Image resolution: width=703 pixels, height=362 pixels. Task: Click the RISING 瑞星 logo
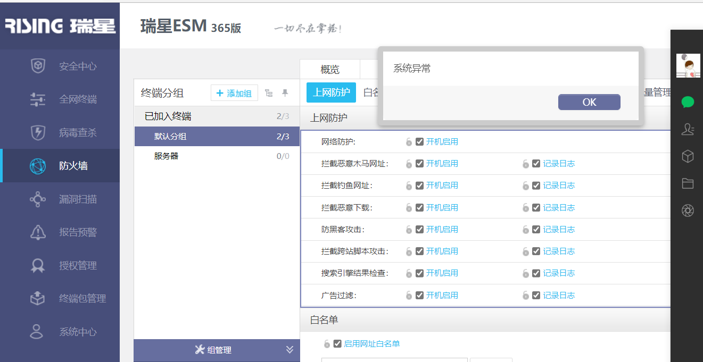pos(60,26)
